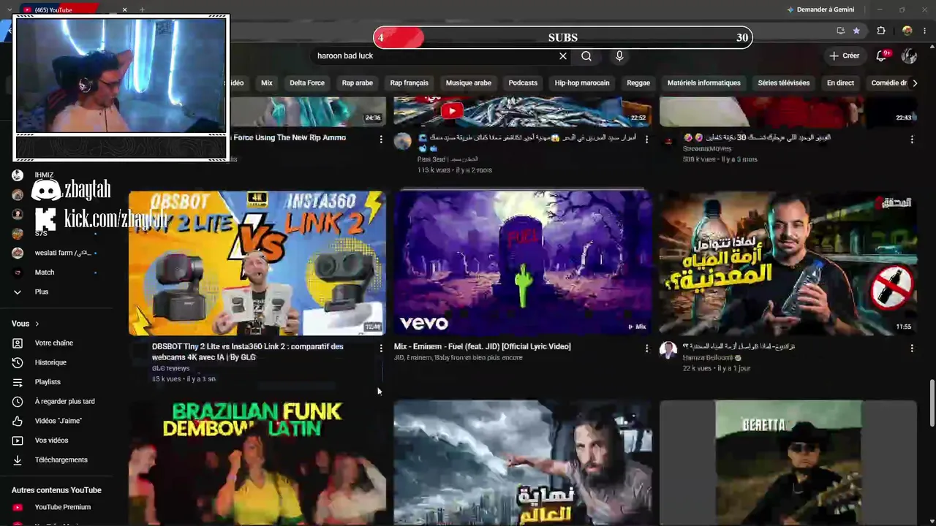Select the Mix filter chip

tap(267, 83)
